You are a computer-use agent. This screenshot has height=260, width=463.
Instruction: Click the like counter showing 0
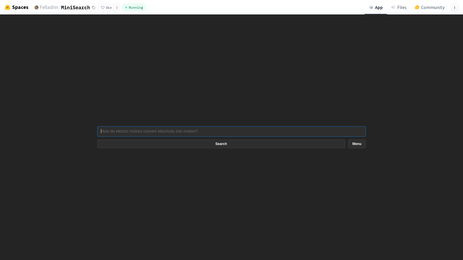tap(117, 8)
